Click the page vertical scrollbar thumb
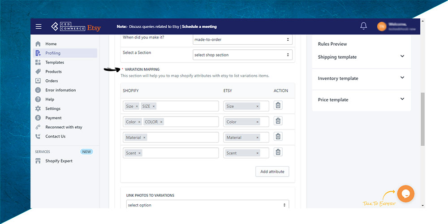The image size is (448, 224). coord(422,119)
